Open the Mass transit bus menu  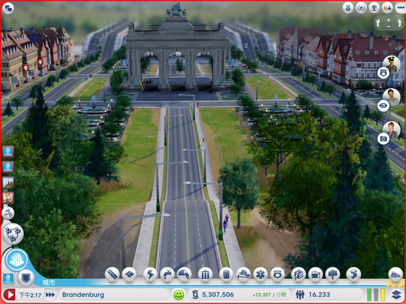316,274
